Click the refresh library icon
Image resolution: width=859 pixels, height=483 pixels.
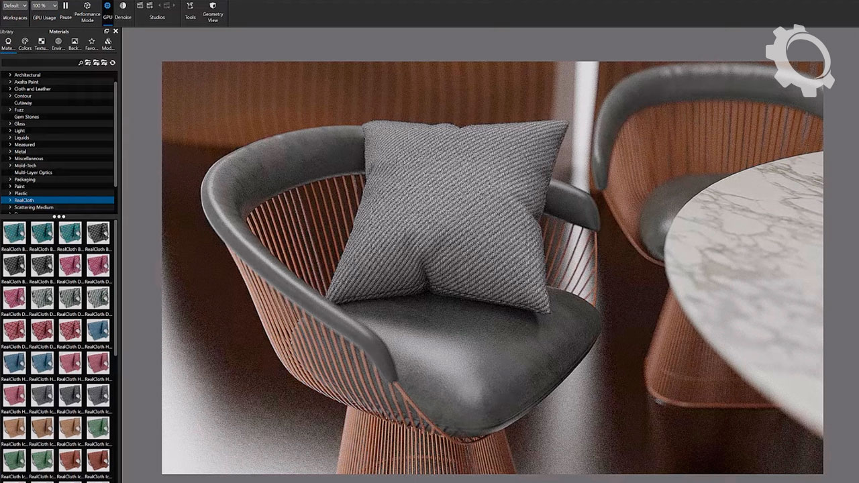click(112, 63)
